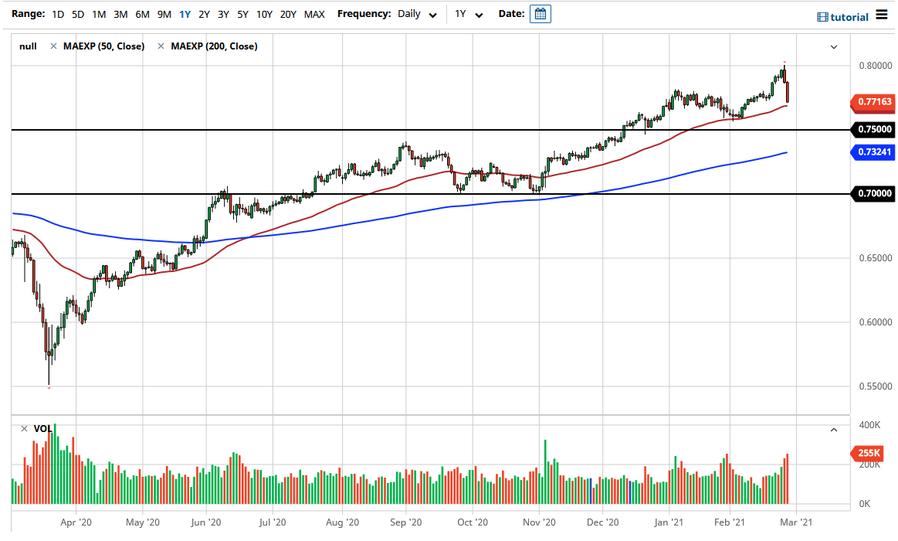898x541 pixels.
Task: Remove the VOL study from the volume panel
Action: pyautogui.click(x=23, y=427)
